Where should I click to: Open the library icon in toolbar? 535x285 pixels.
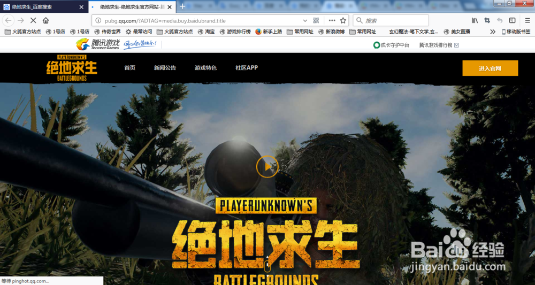click(x=475, y=20)
